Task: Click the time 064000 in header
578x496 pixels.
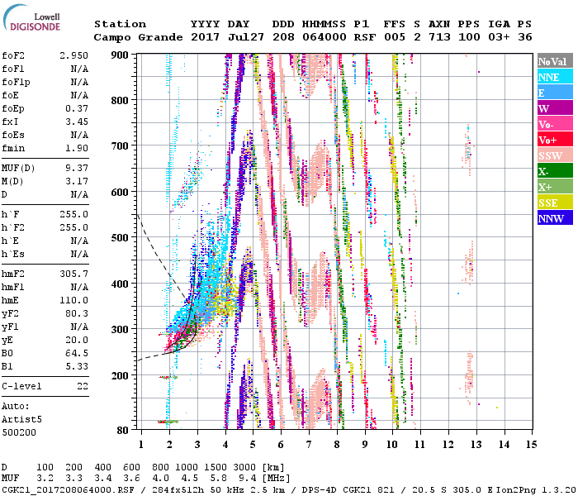Action: tap(325, 37)
